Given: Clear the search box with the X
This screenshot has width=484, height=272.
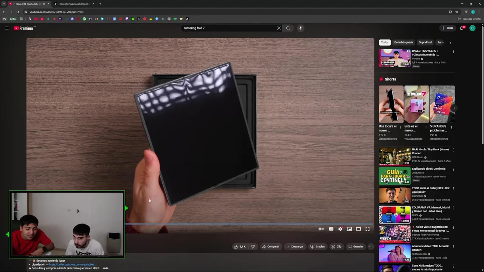Looking at the screenshot, I should [x=279, y=28].
